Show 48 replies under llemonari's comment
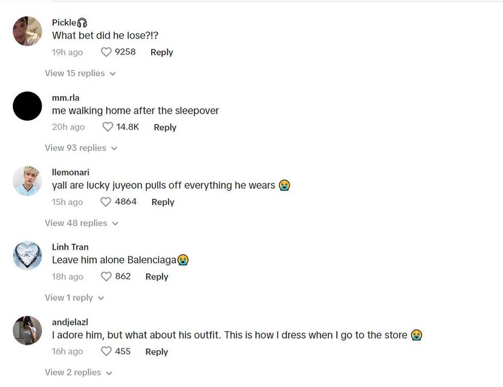Viewport: 503px width, 387px height. point(81,223)
